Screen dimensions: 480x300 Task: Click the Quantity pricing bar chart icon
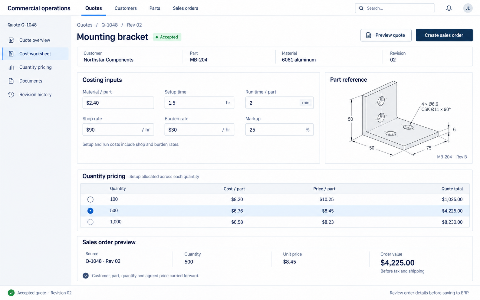point(11,67)
